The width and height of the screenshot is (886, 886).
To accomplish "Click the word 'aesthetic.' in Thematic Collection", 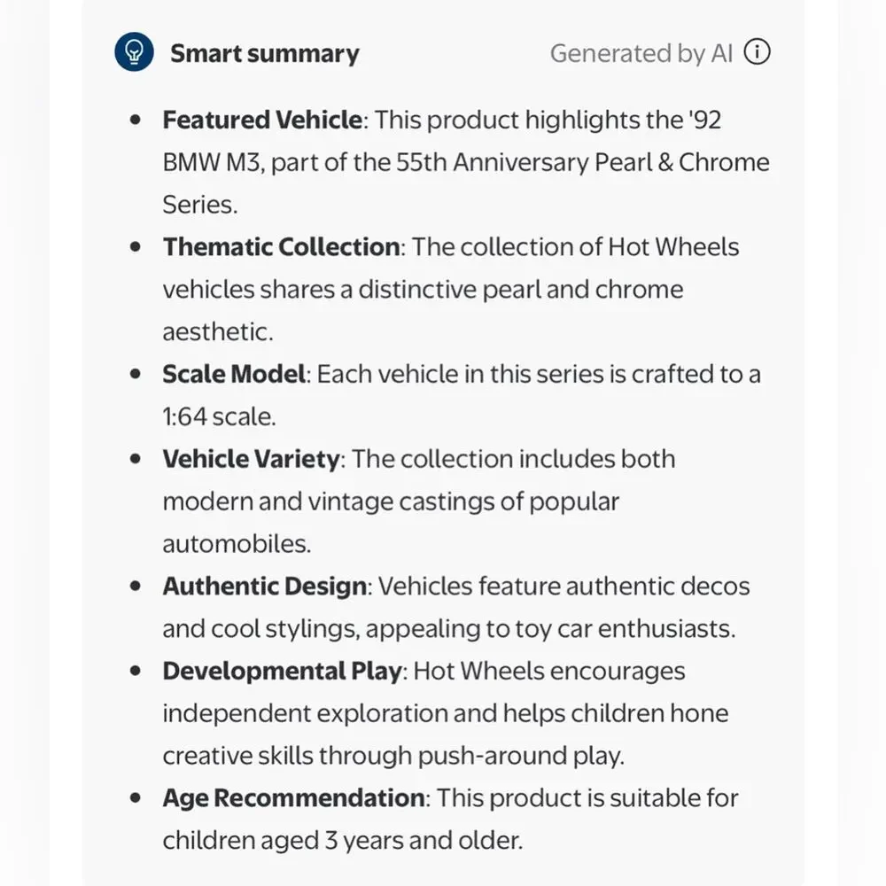I will click(x=218, y=331).
